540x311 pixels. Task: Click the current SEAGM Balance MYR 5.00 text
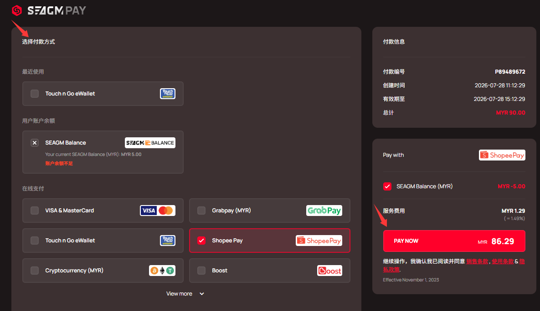tap(93, 154)
